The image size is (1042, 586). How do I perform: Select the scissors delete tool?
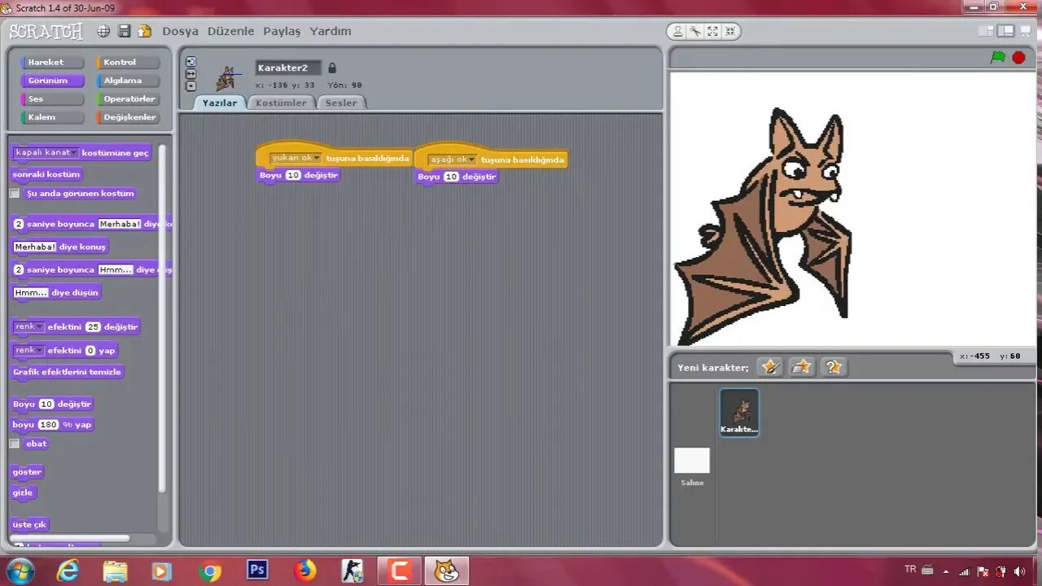point(695,31)
